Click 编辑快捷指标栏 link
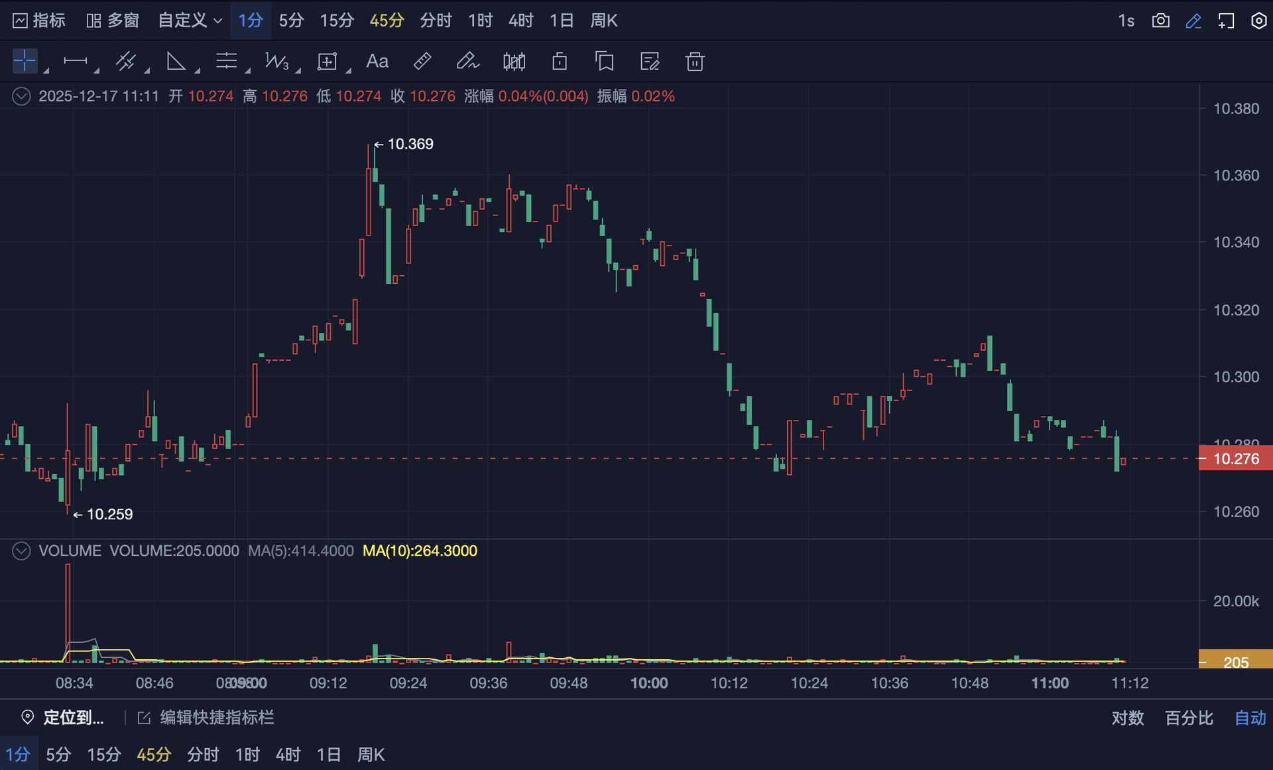Viewport: 1273px width, 770px height. (x=216, y=718)
